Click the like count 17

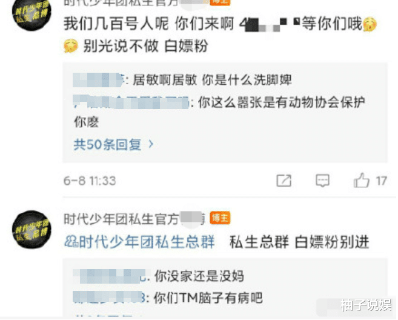coord(382,181)
